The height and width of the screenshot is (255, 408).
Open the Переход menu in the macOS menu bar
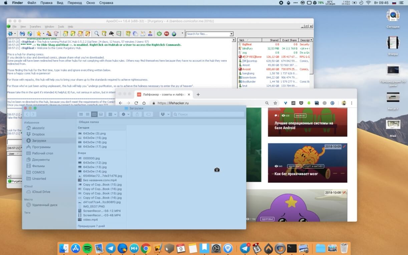point(75,3)
